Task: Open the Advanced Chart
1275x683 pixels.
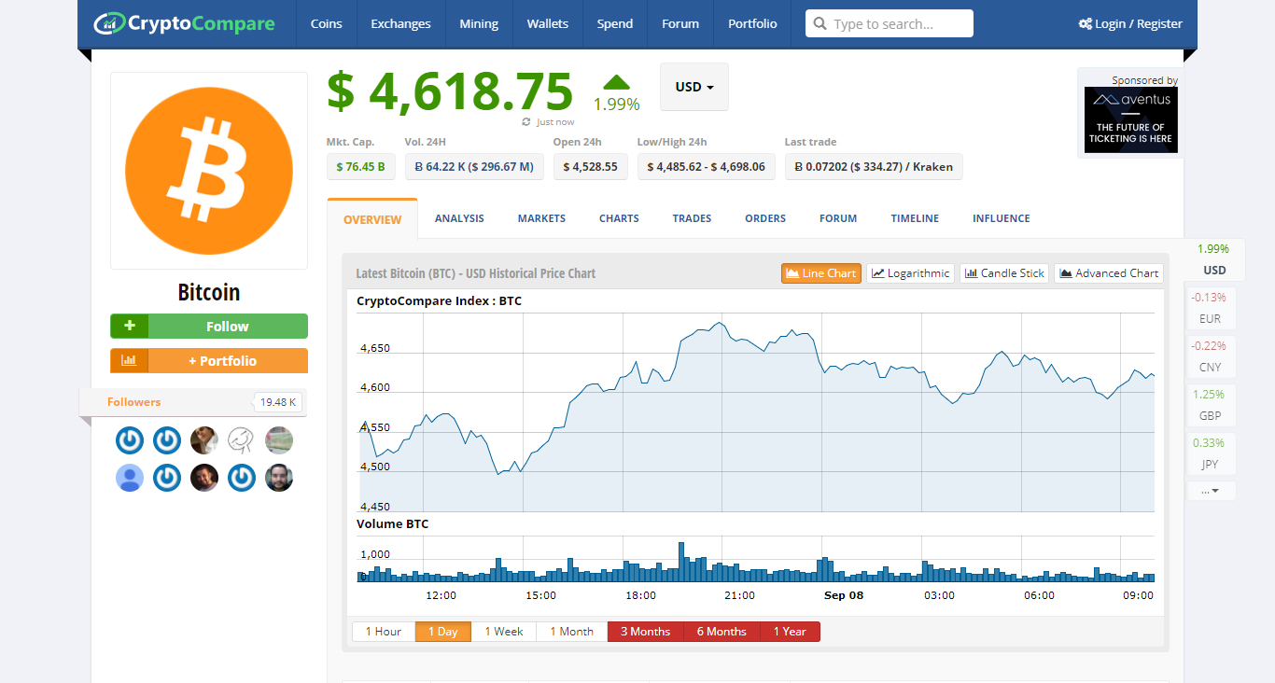Action: pyautogui.click(x=1109, y=273)
